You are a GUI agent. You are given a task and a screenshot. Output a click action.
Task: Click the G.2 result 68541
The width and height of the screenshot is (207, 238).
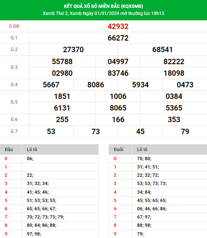click(x=162, y=50)
